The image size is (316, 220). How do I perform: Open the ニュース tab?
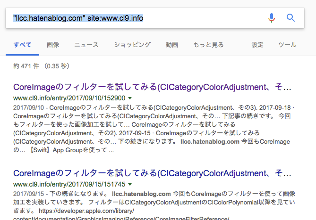86,45
